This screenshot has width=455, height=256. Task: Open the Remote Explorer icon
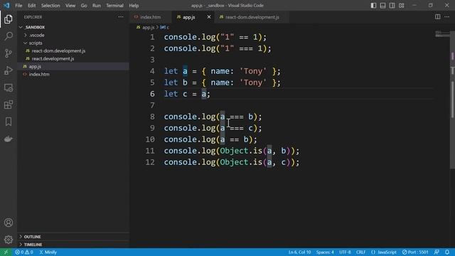[x=9, y=87]
